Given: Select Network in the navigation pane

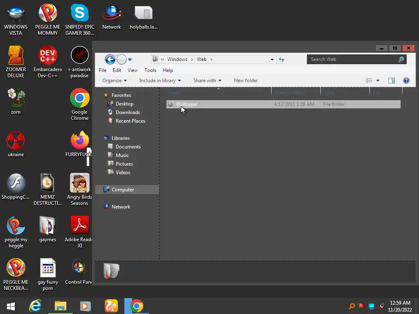Looking at the screenshot, I should (x=121, y=206).
